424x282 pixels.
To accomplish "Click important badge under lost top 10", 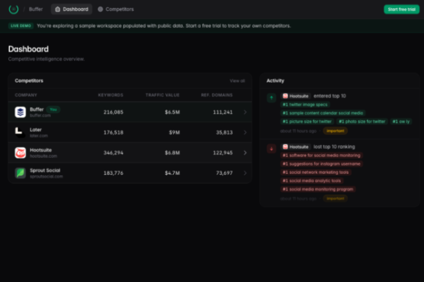I will [335, 198].
